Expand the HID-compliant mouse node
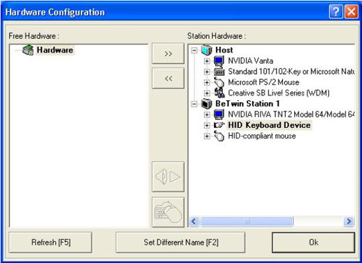The width and height of the screenshot is (362, 263). point(207,136)
